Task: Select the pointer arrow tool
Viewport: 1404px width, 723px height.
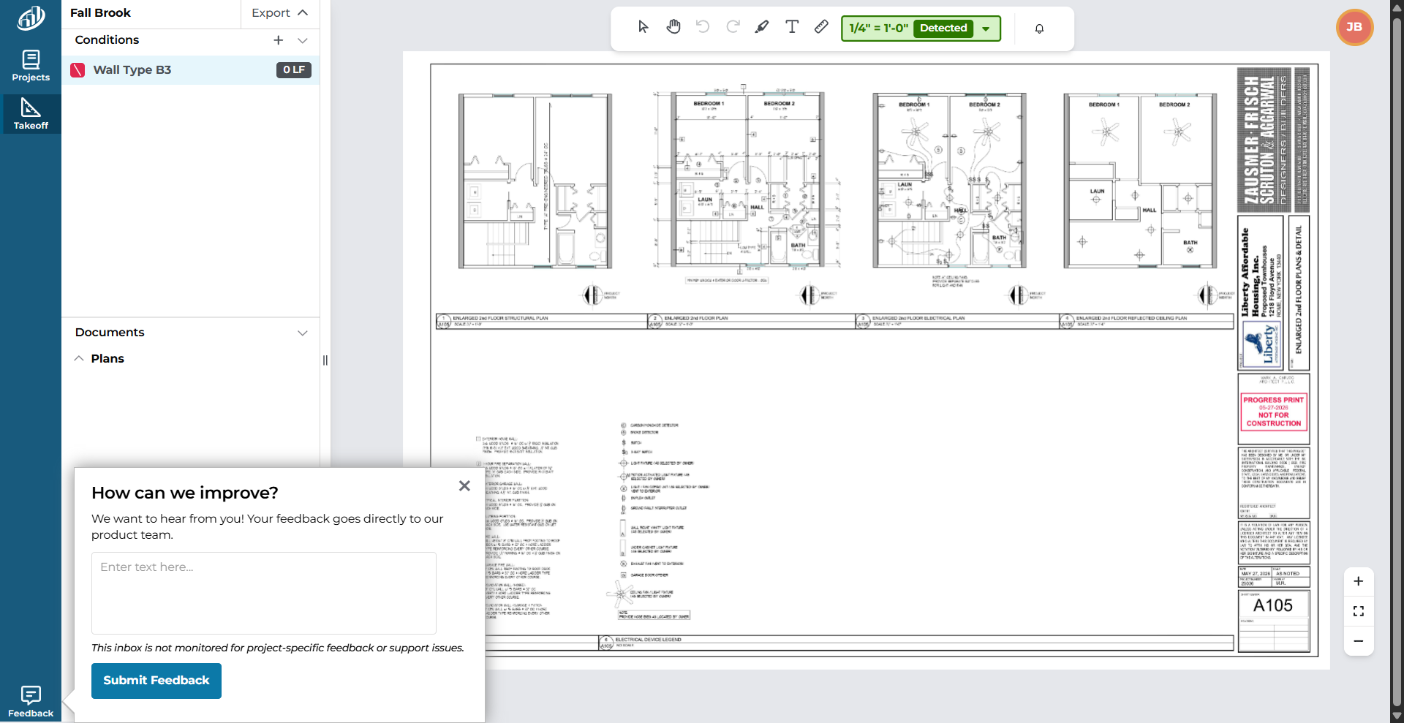Action: [x=643, y=27]
